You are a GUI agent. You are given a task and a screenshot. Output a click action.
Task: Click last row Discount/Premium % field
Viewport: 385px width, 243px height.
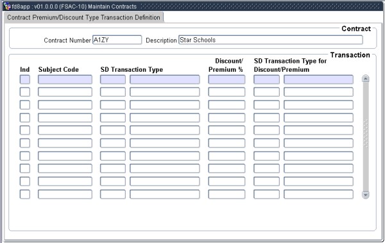(x=227, y=194)
